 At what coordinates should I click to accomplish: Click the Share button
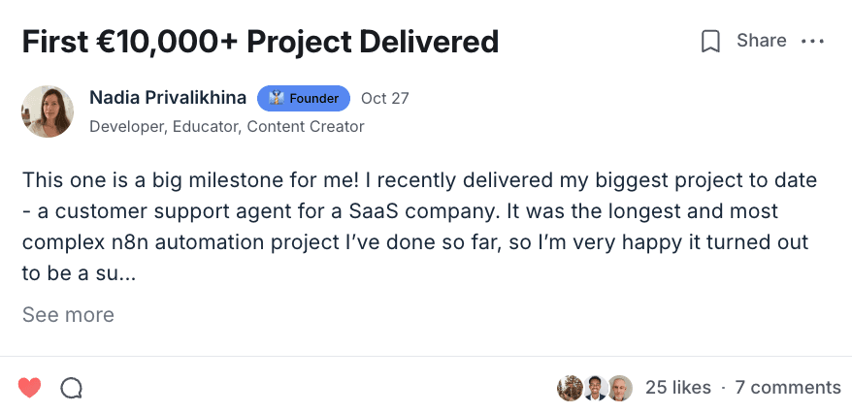click(x=761, y=41)
